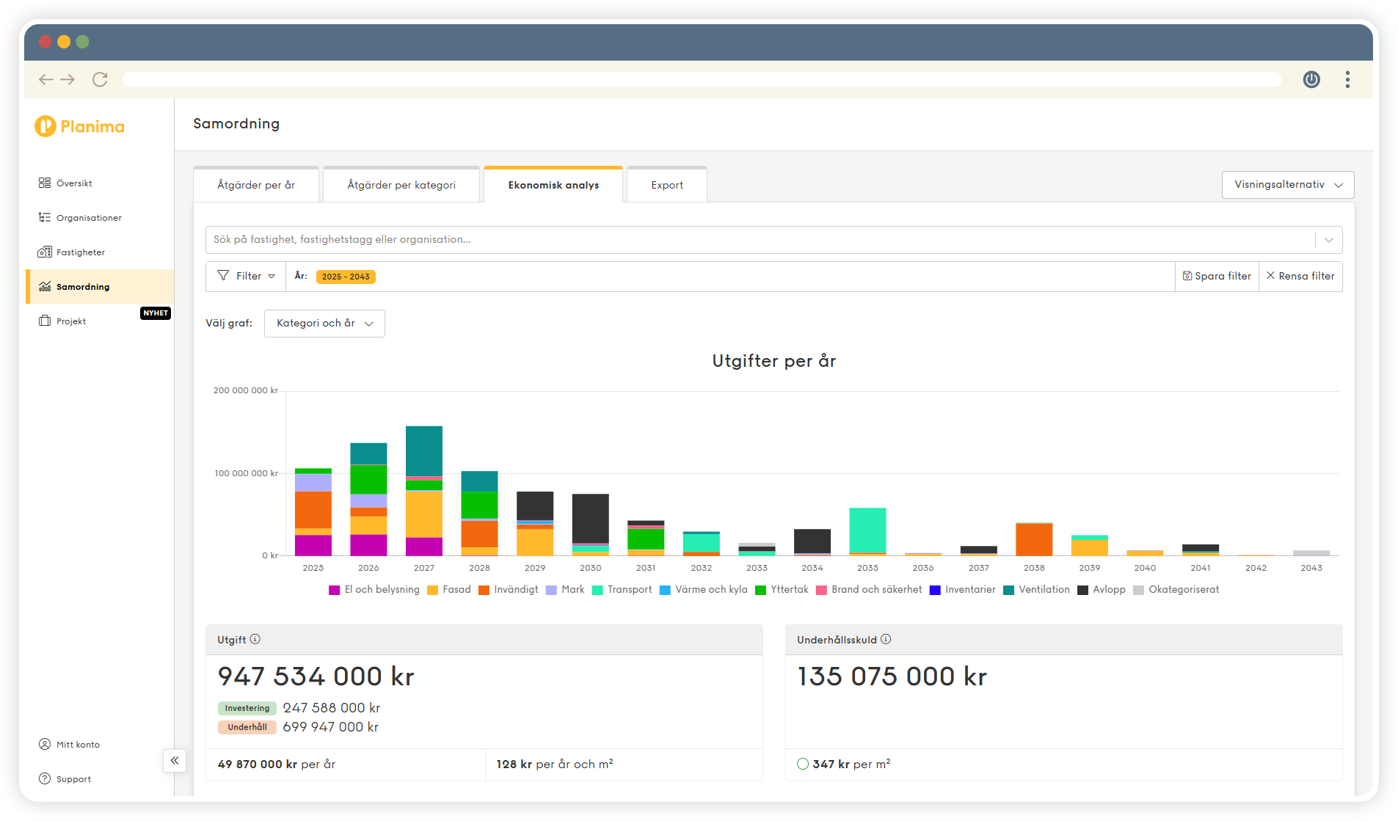Viewport: 1398px width, 821px height.
Task: Click the property search input field
Action: pyautogui.click(x=760, y=239)
